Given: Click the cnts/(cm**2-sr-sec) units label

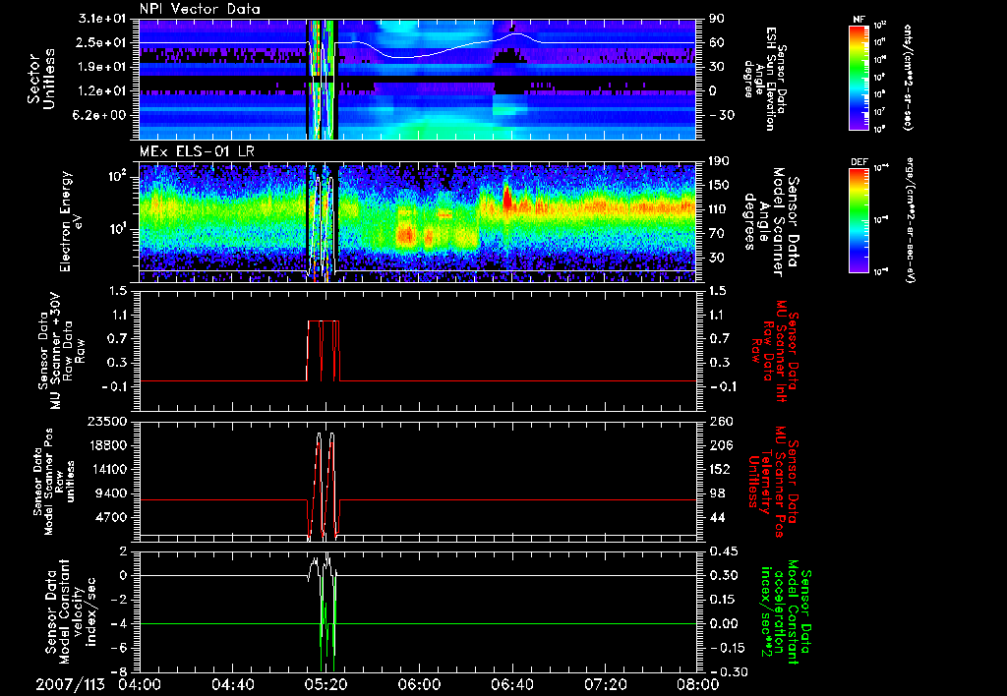Looking at the screenshot, I should [x=908, y=77].
